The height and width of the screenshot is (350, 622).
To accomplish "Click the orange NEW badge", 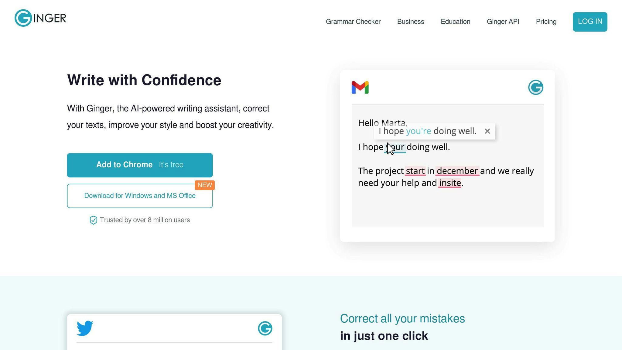I will click(205, 185).
